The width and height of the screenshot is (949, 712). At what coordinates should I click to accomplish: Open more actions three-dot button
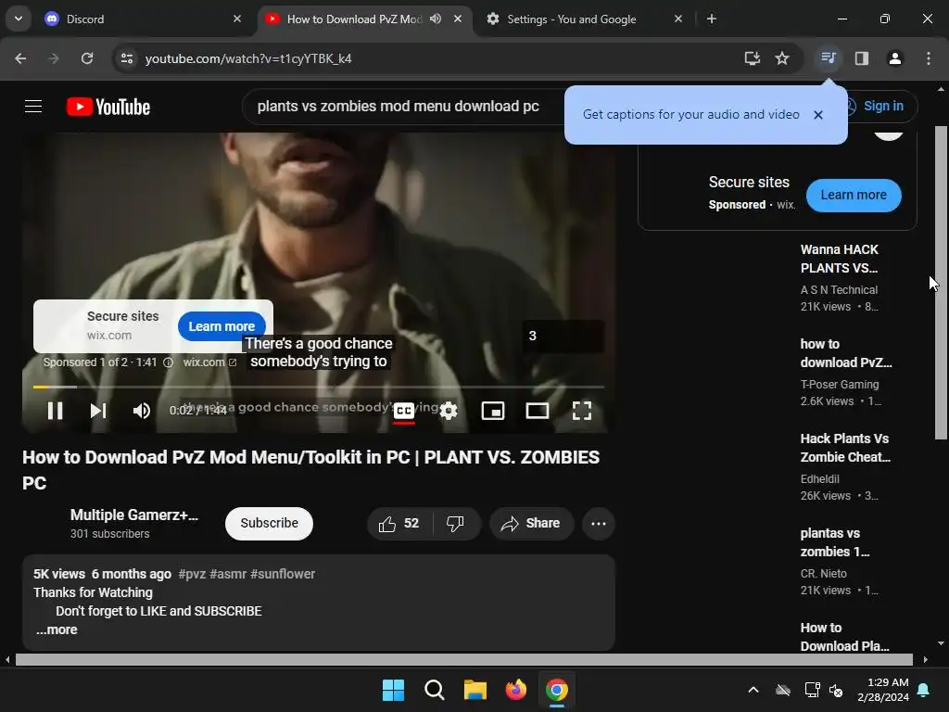[599, 523]
